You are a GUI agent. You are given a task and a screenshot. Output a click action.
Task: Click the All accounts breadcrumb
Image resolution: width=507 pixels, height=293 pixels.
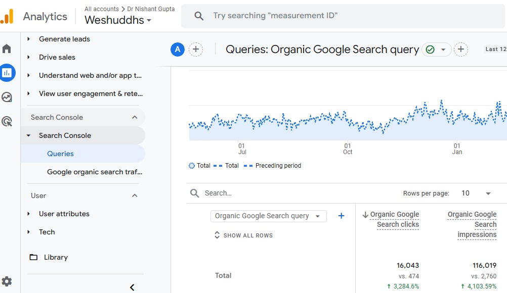click(x=102, y=9)
